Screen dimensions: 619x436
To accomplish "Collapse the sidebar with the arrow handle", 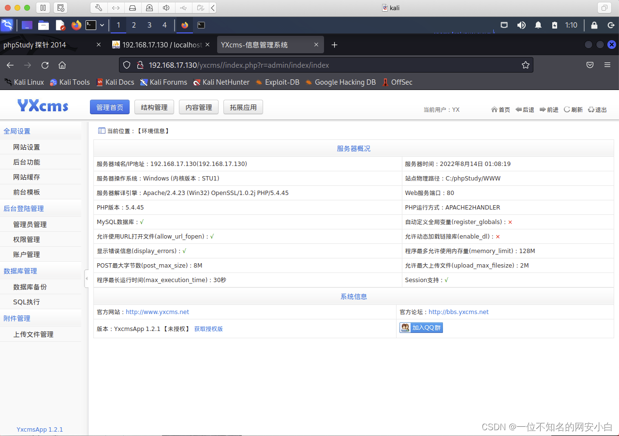I will 86,279.
